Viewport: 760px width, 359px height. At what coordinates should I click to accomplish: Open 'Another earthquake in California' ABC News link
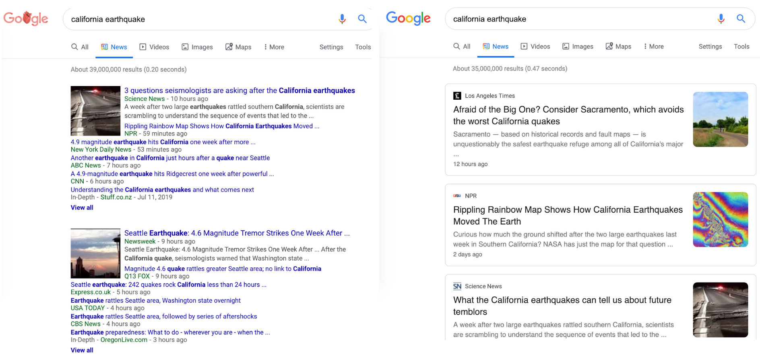pyautogui.click(x=170, y=158)
